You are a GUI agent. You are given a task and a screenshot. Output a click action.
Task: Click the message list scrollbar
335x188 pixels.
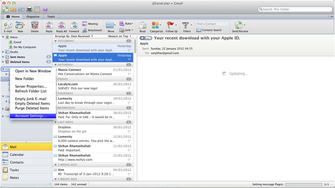(x=135, y=46)
